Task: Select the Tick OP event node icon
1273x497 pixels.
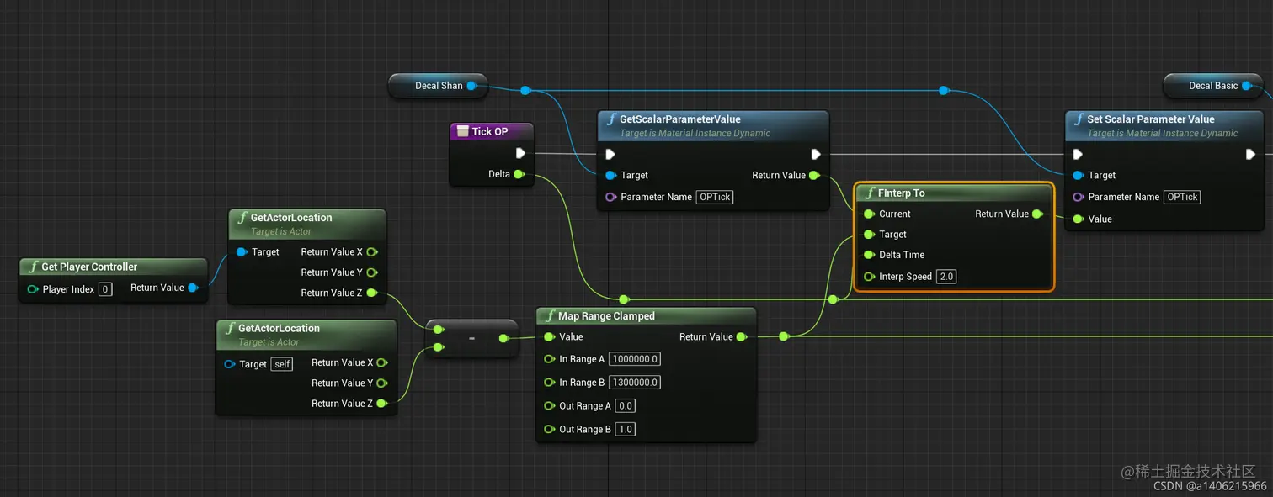Action: coord(464,131)
